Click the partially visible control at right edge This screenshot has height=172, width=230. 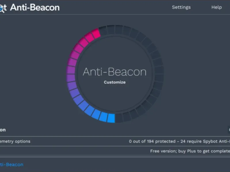point(229,130)
